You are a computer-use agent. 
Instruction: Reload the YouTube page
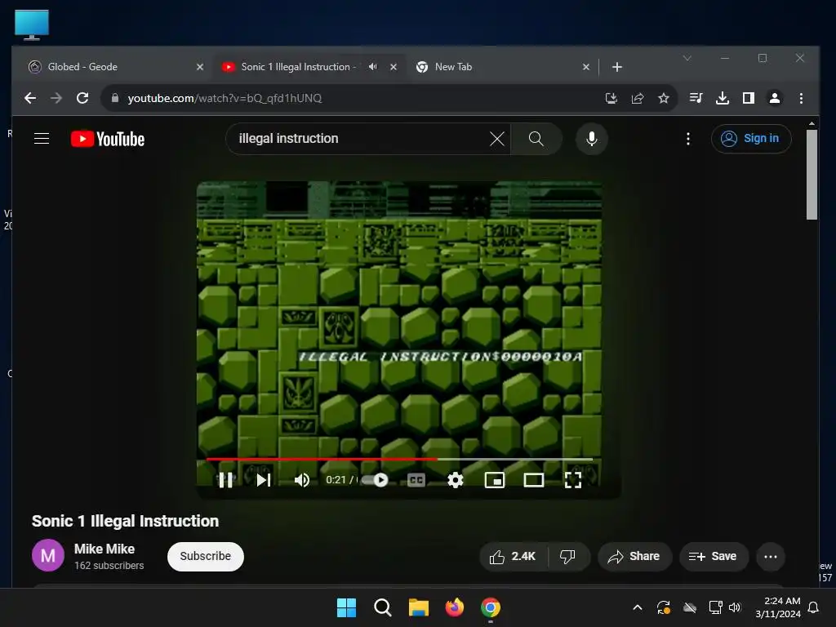pyautogui.click(x=82, y=98)
